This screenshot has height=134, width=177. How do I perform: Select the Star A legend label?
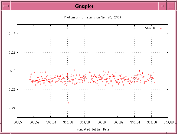[x=150, y=28]
